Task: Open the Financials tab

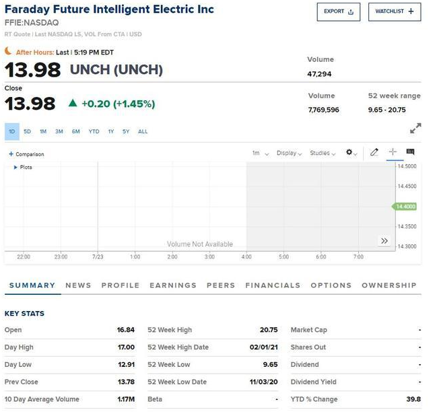Action: pos(273,285)
